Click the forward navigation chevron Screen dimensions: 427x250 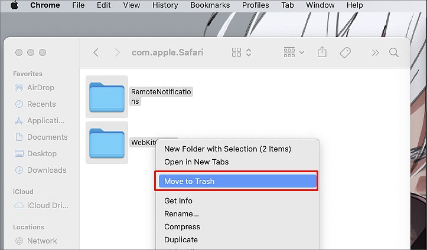pyautogui.click(x=118, y=52)
